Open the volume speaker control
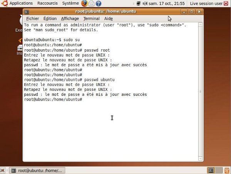This screenshot has height=174, width=231. (x=144, y=3)
